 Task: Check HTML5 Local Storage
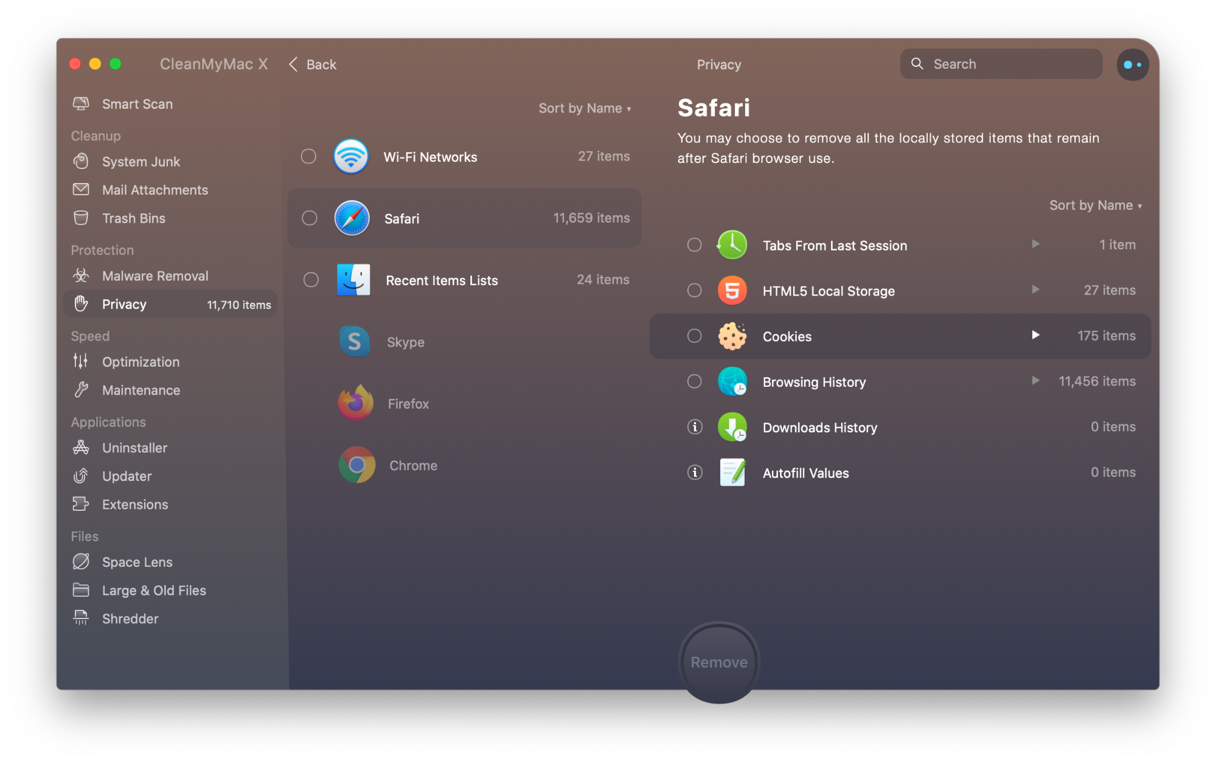[x=694, y=291]
